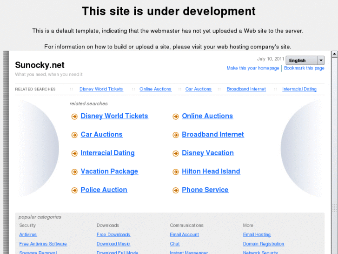Screen dimensions: 338x254
Task: Select Online Auctions in top related bar
Action: [155, 89]
